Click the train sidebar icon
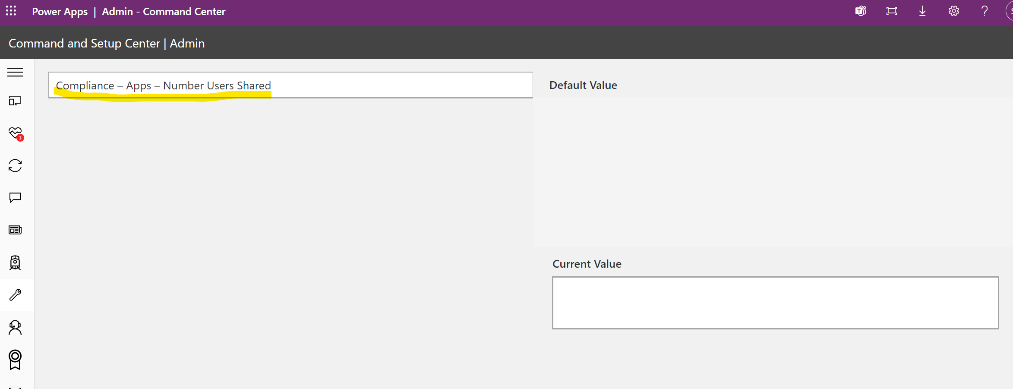1013x389 pixels. [15, 262]
